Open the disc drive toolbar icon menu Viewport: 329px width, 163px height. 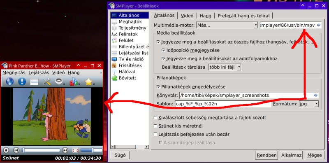click(x=60, y=81)
